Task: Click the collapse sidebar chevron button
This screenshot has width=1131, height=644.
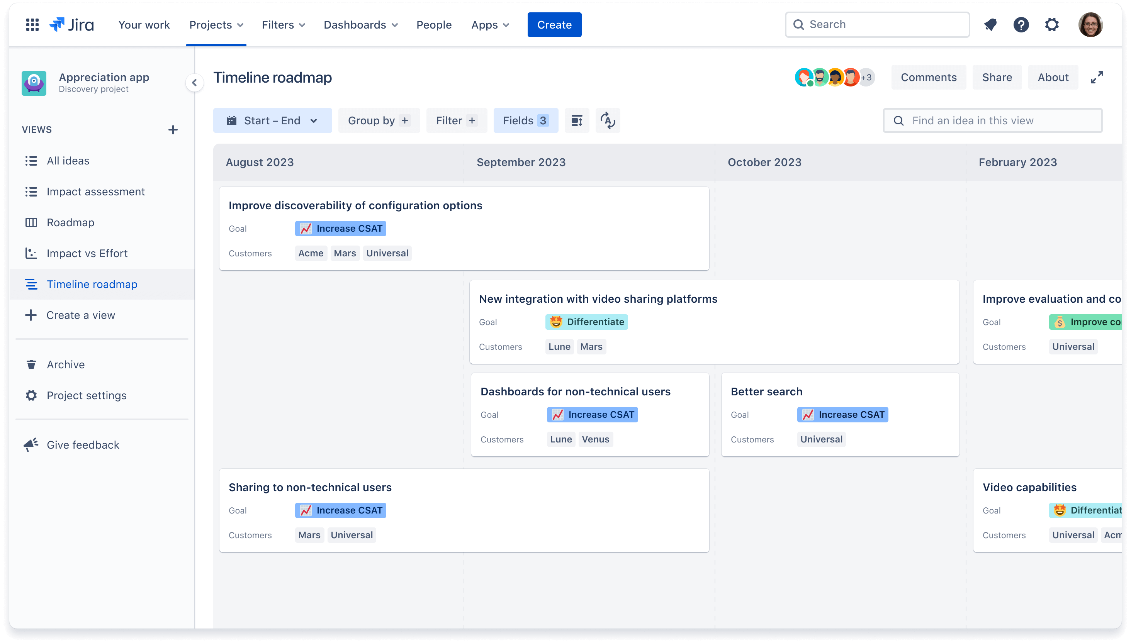Action: pos(194,82)
